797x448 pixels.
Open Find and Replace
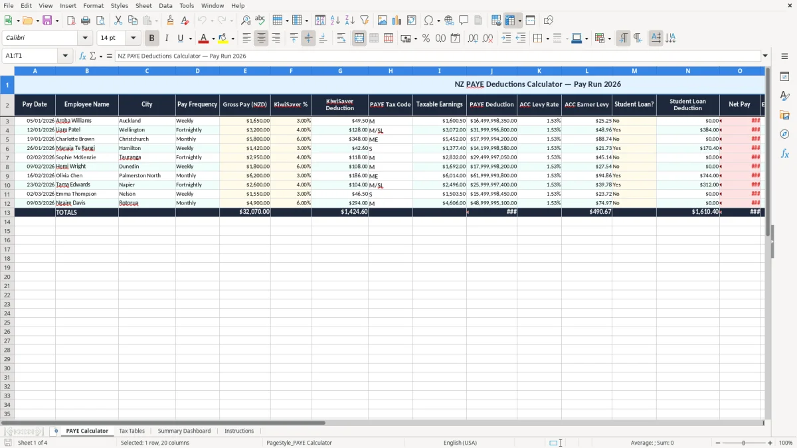(245, 21)
